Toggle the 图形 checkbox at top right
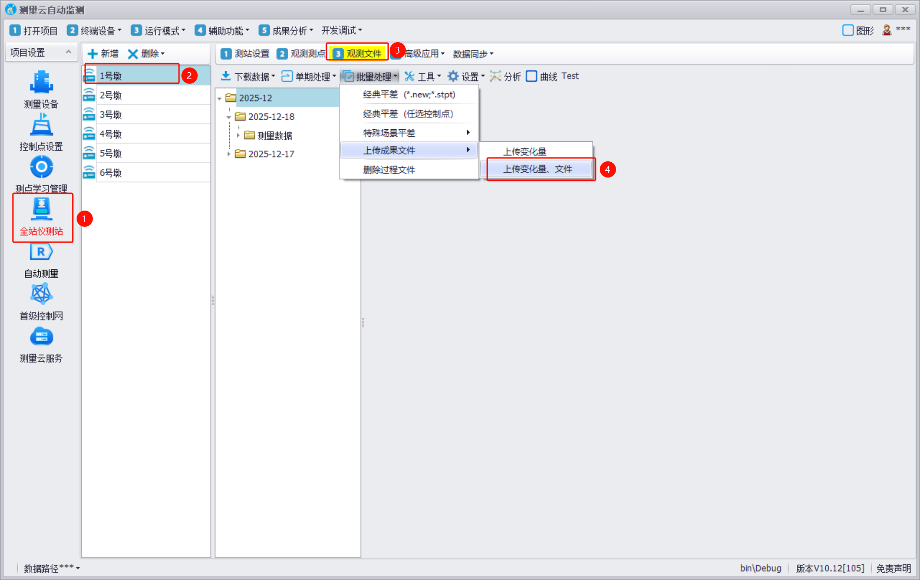The width and height of the screenshot is (920, 580). click(x=848, y=31)
